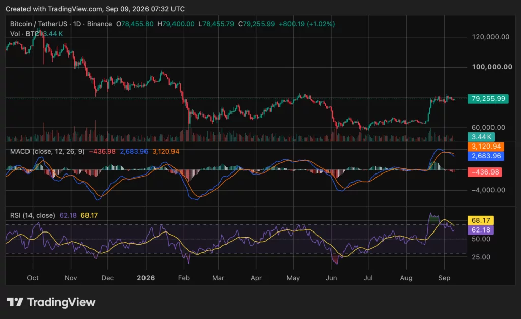This screenshot has width=521, height=319.
Task: Click the RSI legend value 62.18
Action: coord(68,215)
